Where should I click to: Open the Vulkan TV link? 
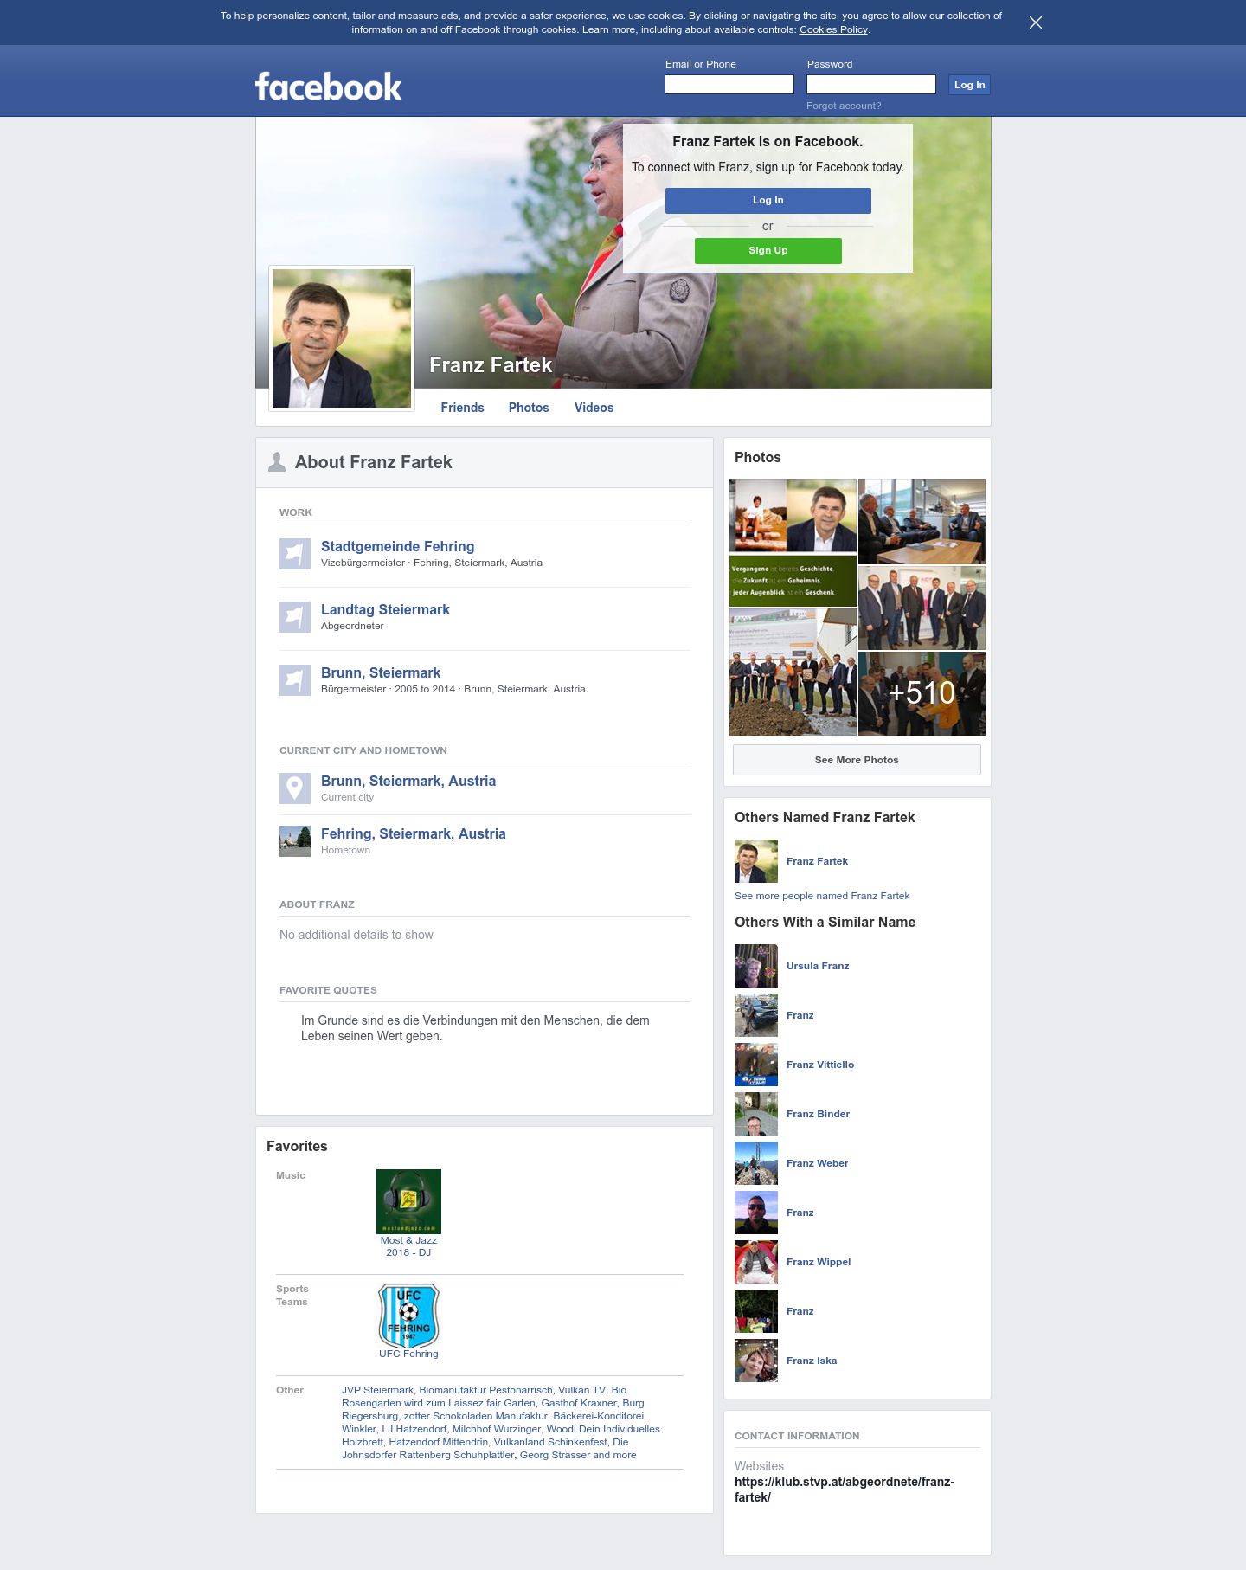click(581, 1390)
